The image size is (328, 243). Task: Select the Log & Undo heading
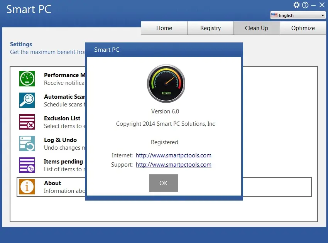[x=61, y=140]
